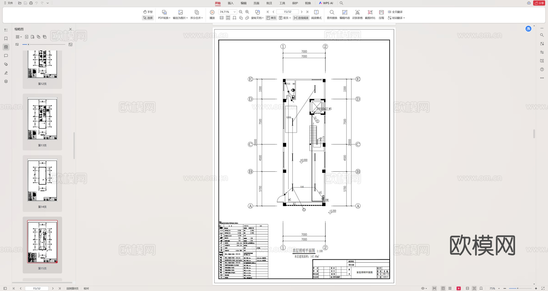Go to next page in ribbon

[302, 12]
